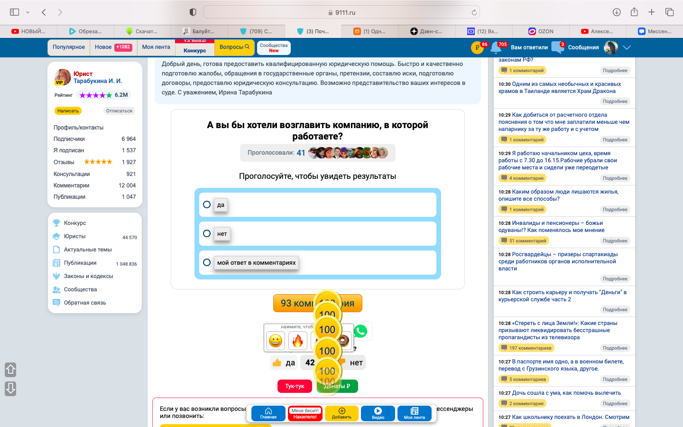Open Safari downloads icon

pos(617,12)
